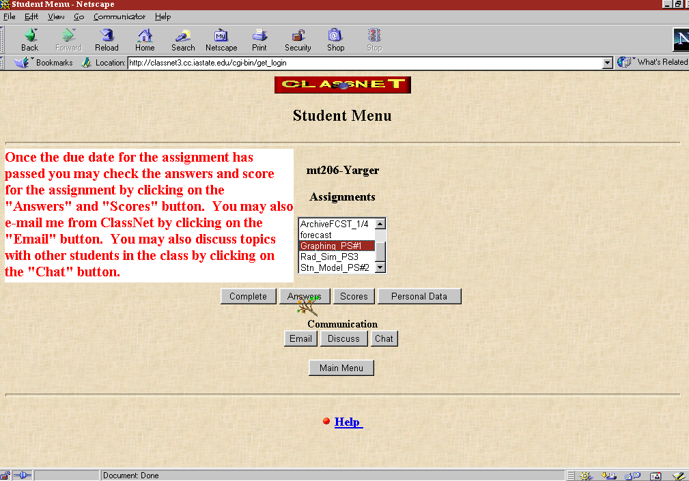Image resolution: width=689 pixels, height=481 pixels.
Task: Open the Go menu
Action: (x=79, y=16)
